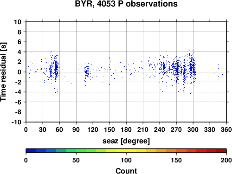This screenshot has height=174, width=232.
Task: Click the y-axis tick label "-6"
Action: (x=18, y=102)
